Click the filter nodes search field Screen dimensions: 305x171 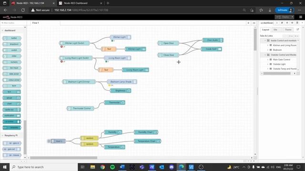(13, 23)
